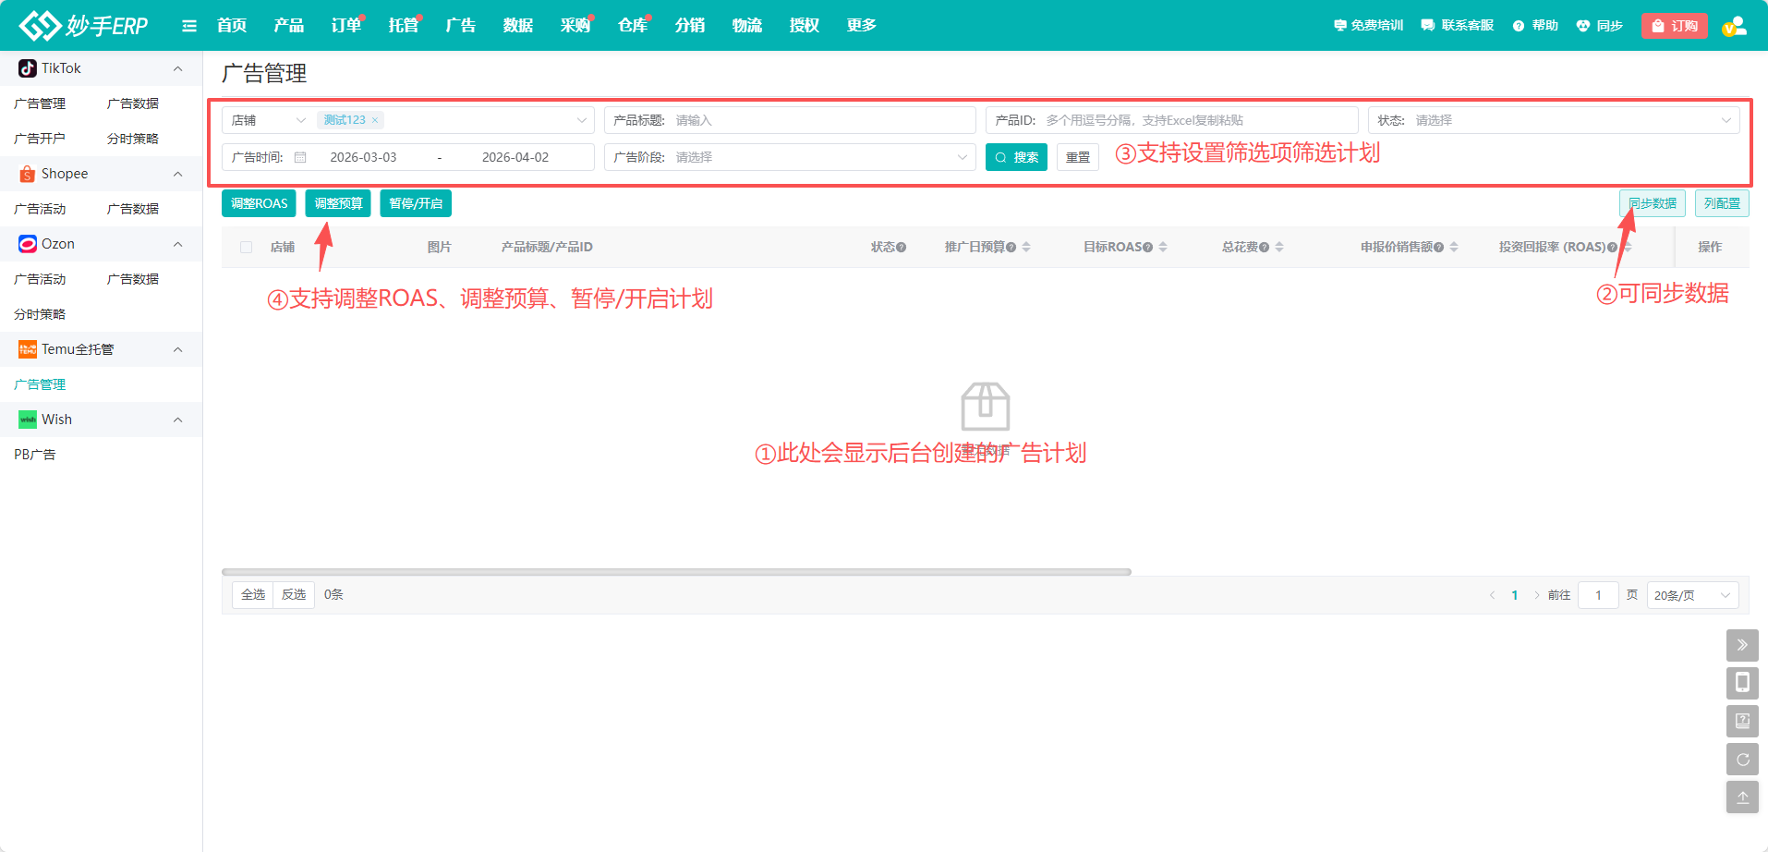The height and width of the screenshot is (852, 1768).
Task: Click the 同步数据 sync button
Action: click(1652, 203)
